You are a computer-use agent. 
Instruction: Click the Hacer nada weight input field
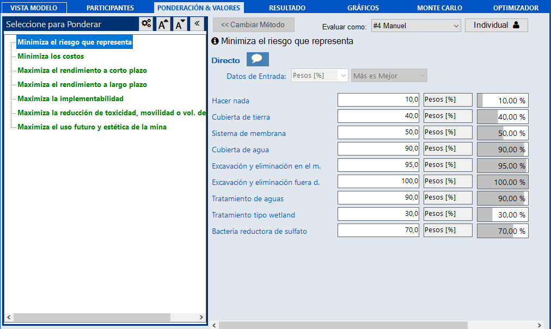[378, 100]
